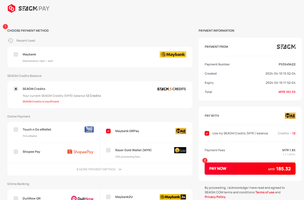Viewport: 304px width, 200px height.
Task: Click the Touch n Go eWallet logo
Action: [89, 130]
